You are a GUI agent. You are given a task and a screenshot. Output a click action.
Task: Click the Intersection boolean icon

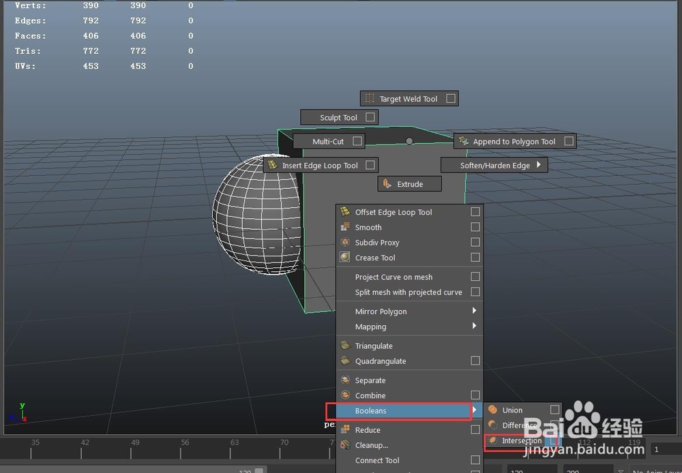point(493,440)
